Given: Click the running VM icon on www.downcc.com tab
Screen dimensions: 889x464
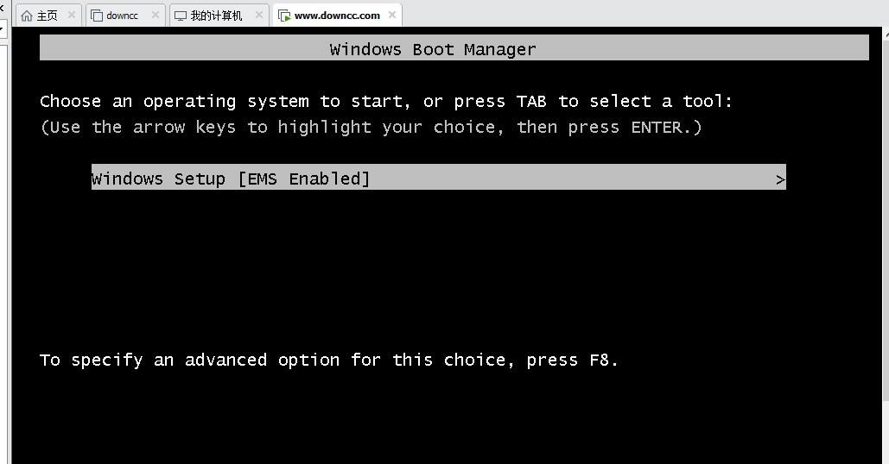Looking at the screenshot, I should coord(284,16).
